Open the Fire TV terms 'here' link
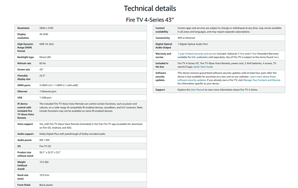 coord(276,57)
